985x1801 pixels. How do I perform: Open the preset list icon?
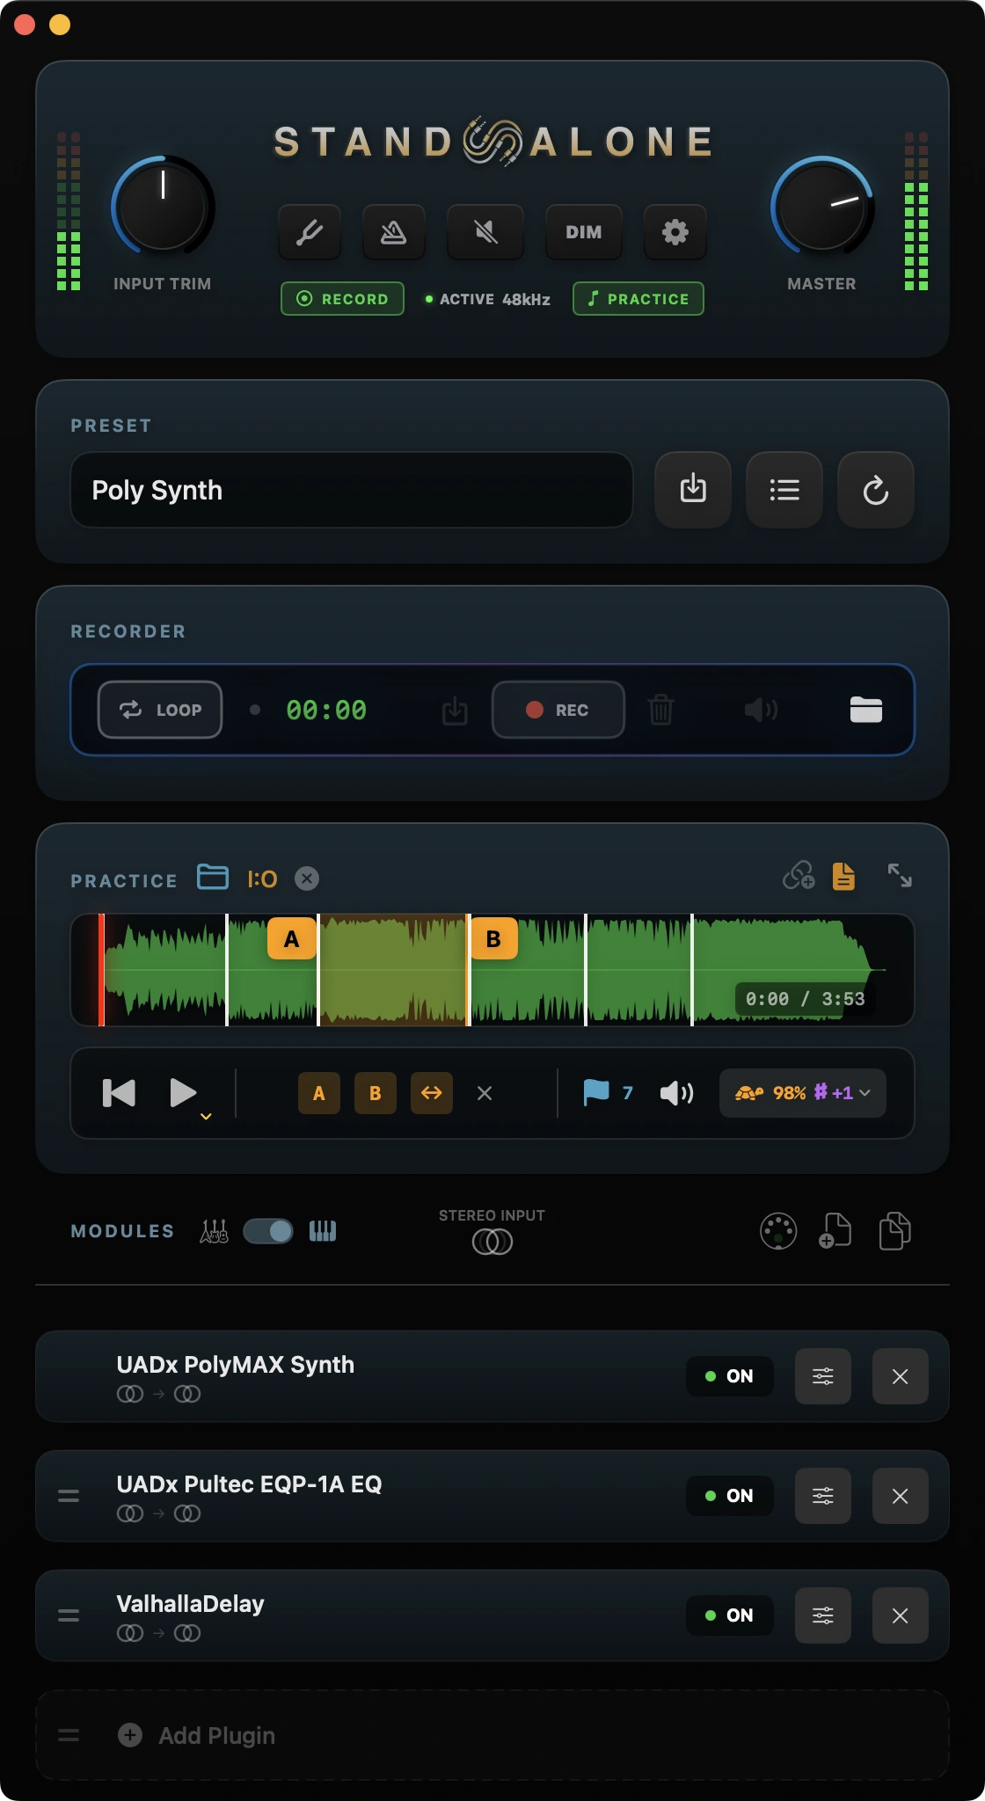click(784, 490)
